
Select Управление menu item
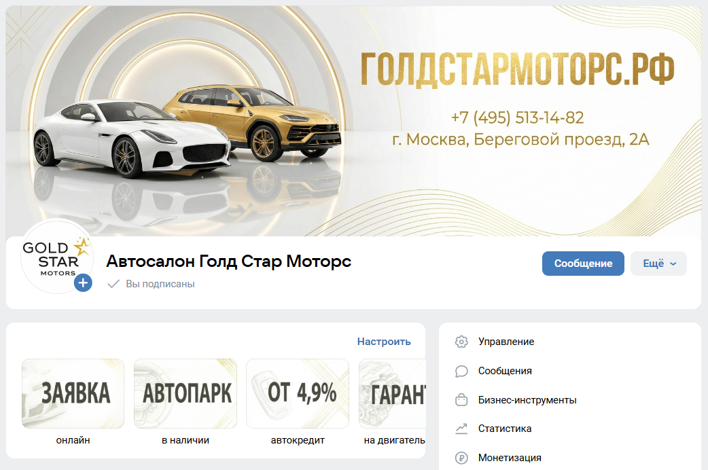[506, 342]
